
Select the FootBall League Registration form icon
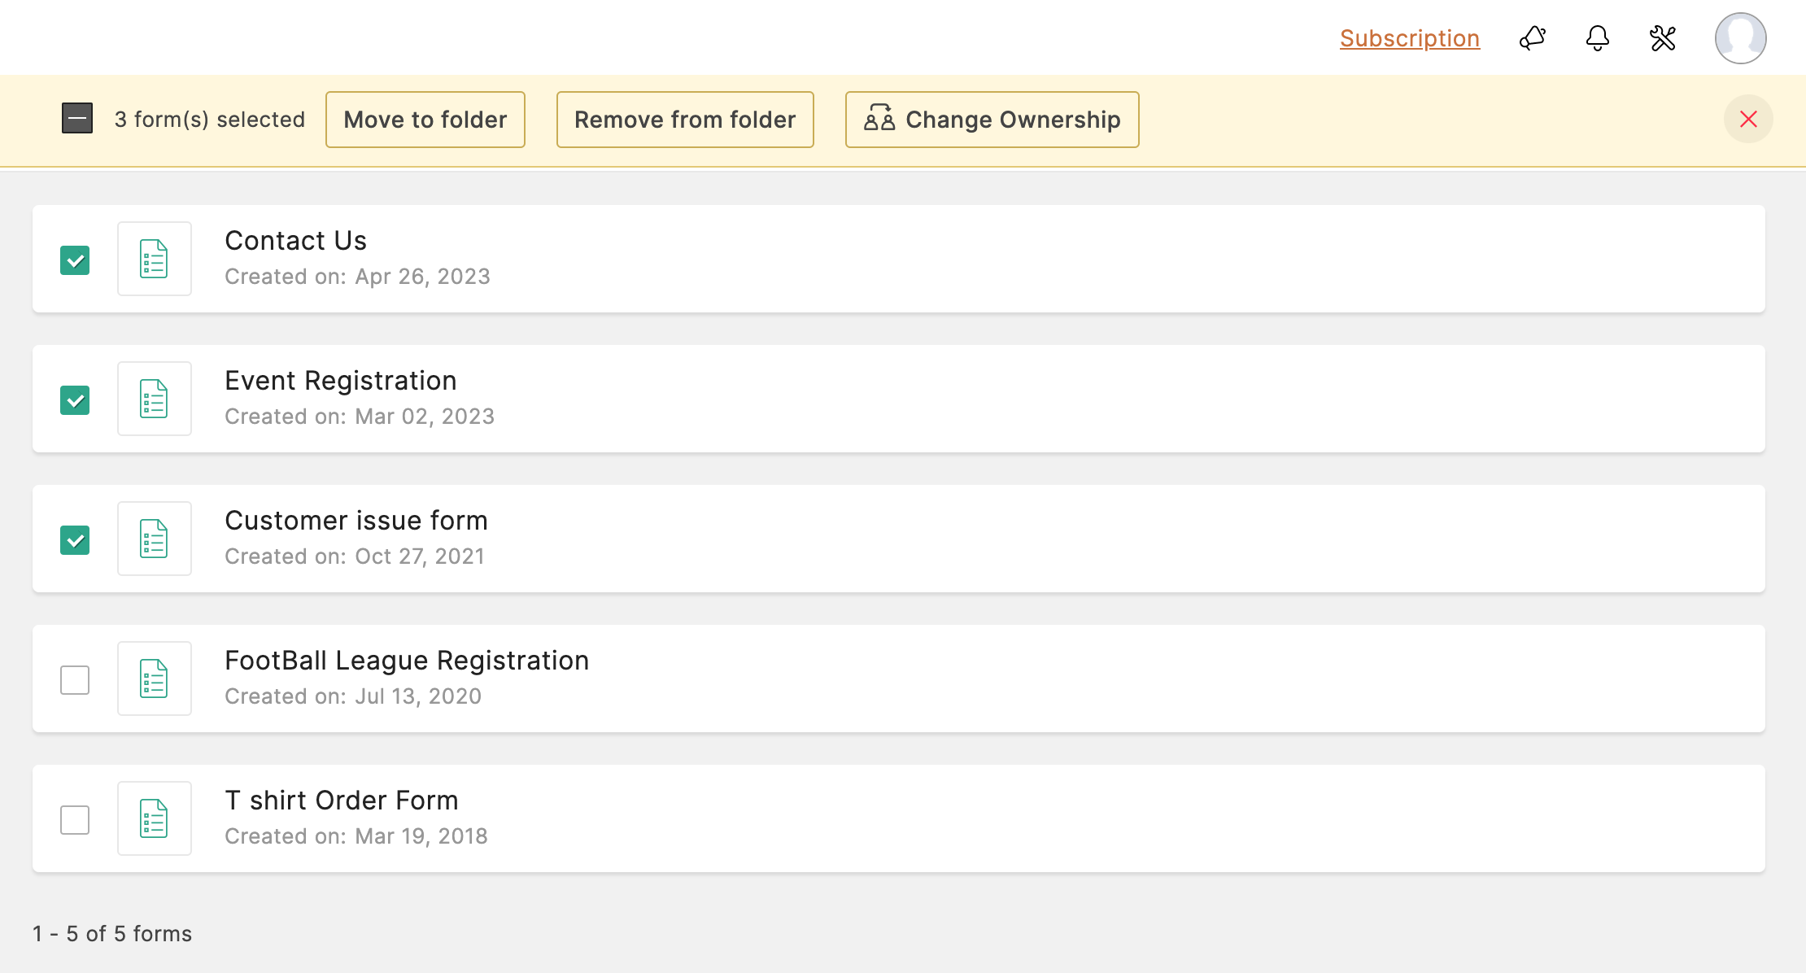tap(153, 678)
